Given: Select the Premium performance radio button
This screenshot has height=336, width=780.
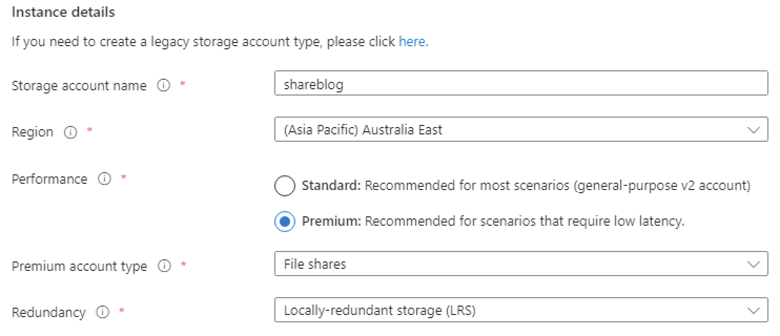Looking at the screenshot, I should coord(285,222).
